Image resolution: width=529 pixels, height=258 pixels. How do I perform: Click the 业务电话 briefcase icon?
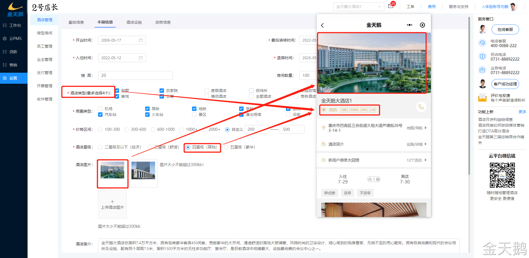click(482, 70)
